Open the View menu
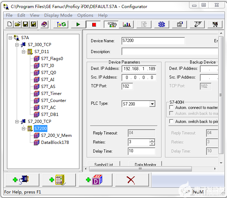The width and height of the screenshot is (227, 198). tap(34, 15)
